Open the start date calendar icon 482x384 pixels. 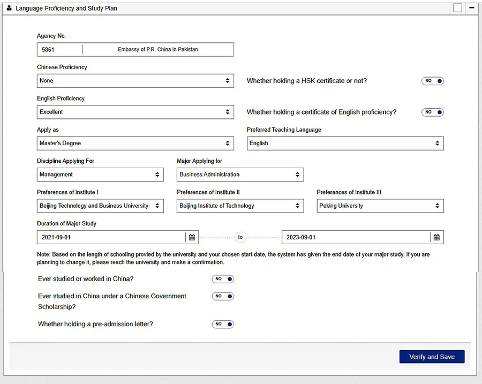coord(192,237)
